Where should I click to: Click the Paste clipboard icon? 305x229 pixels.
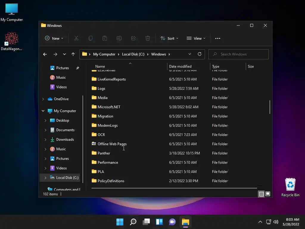(x=105, y=38)
